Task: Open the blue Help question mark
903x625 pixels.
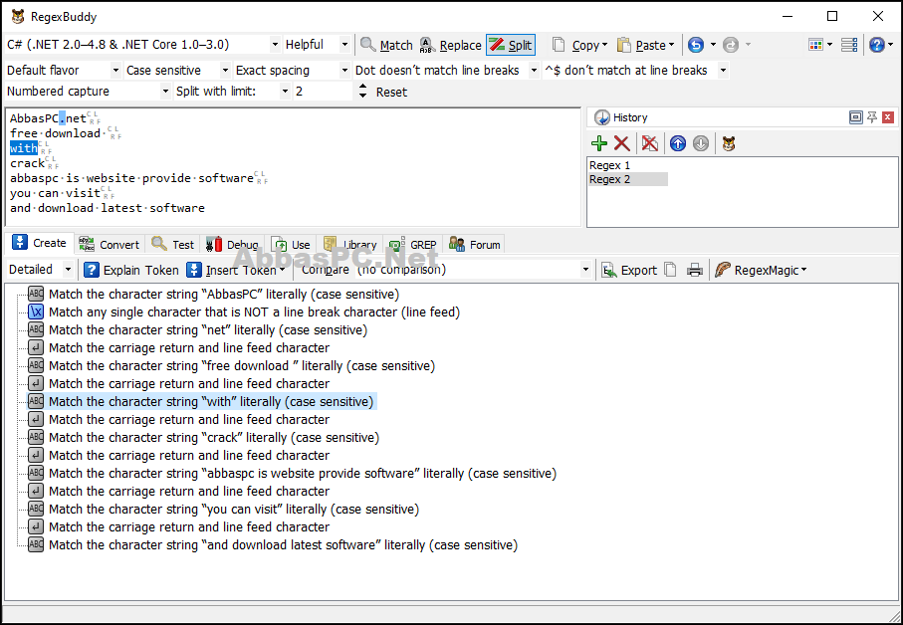Action: (x=876, y=45)
